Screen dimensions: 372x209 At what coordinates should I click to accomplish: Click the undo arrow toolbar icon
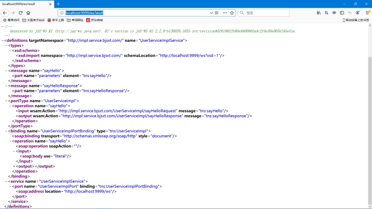click(350, 13)
